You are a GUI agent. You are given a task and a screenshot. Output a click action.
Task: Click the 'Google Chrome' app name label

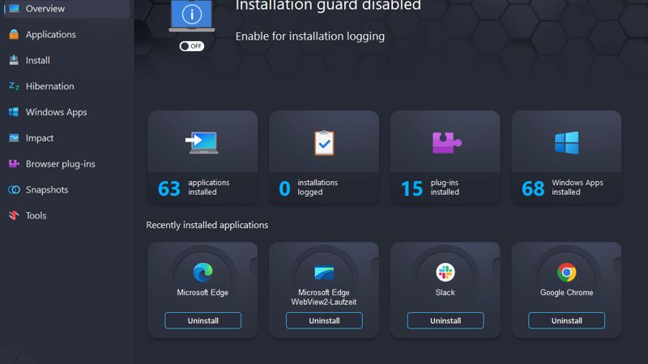(x=566, y=292)
